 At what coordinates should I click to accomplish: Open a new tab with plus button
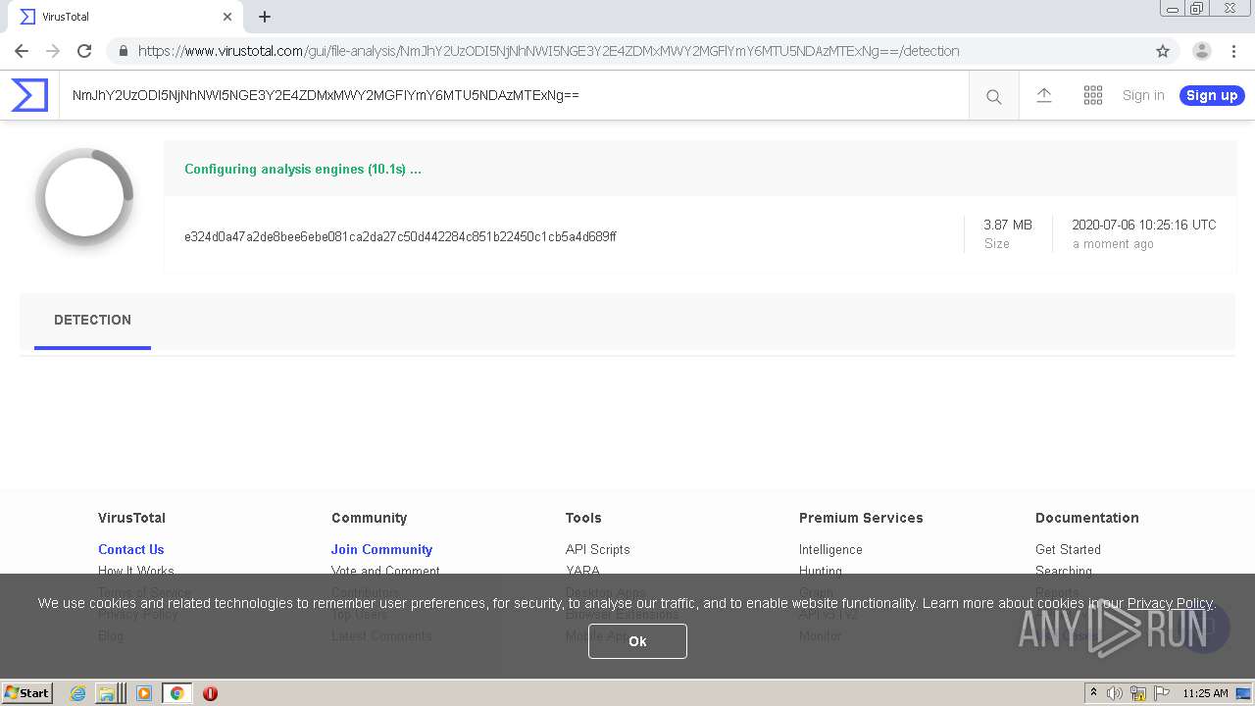265,17
